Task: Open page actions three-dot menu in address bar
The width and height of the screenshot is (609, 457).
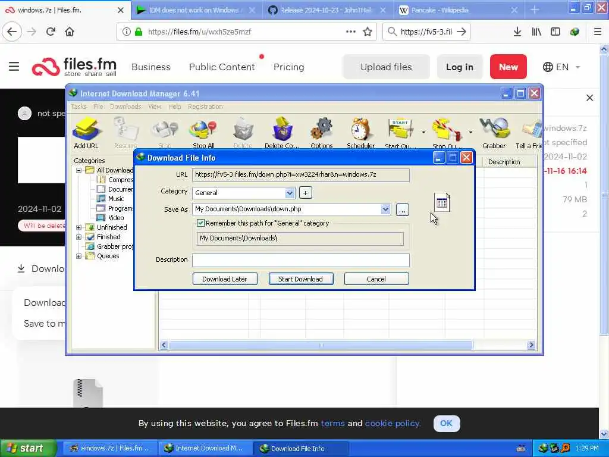Action: point(351,32)
